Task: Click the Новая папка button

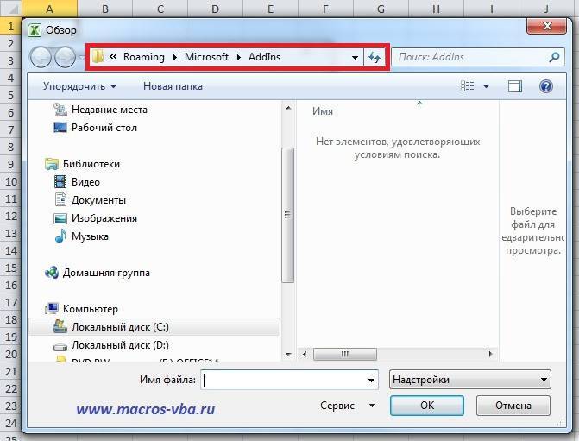Action: [x=173, y=86]
